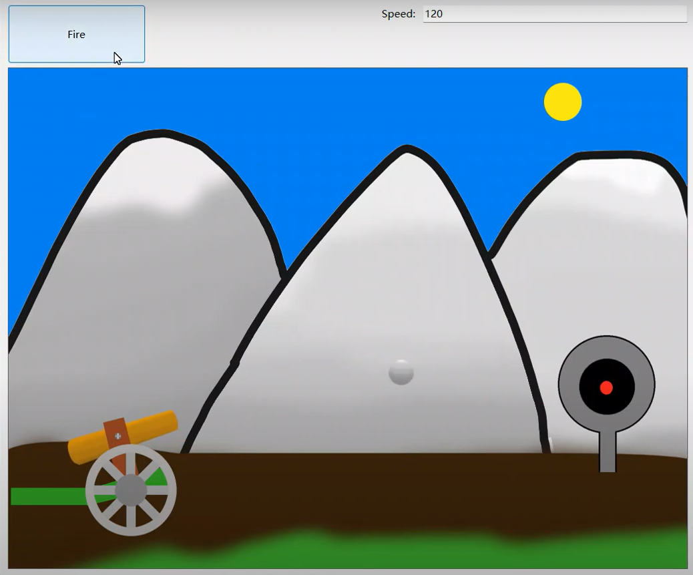Click the Fire button to launch cannonball

[75, 33]
